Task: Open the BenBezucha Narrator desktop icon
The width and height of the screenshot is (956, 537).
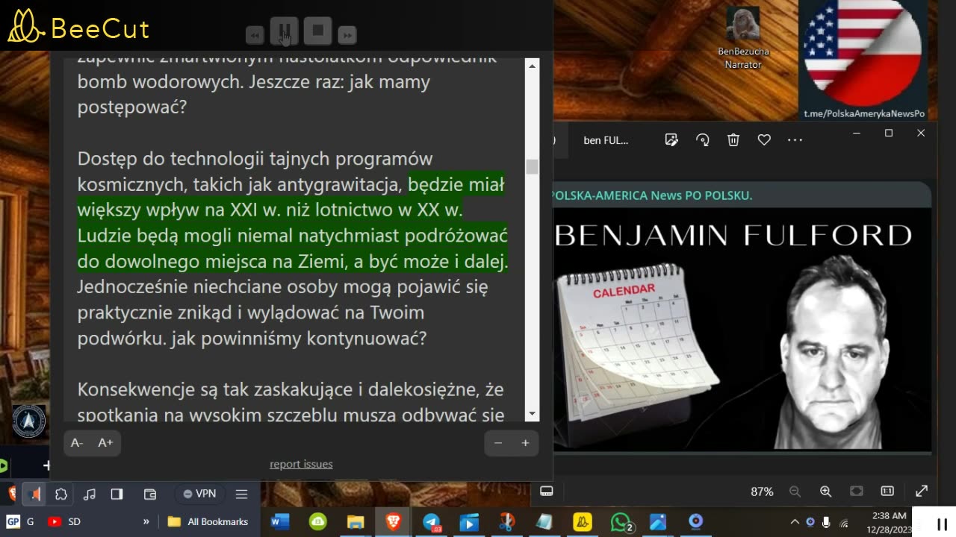Action: [742, 38]
